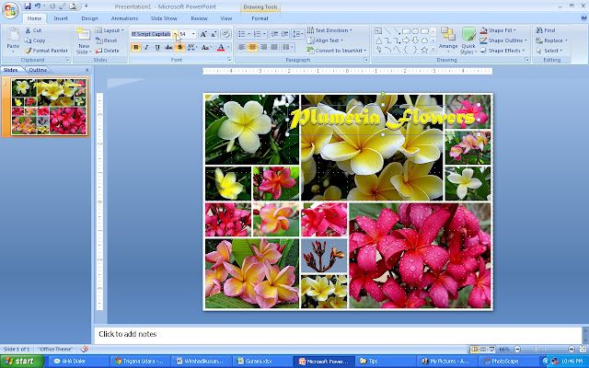
Task: Open Quick Styles gallery
Action: pos(469,39)
